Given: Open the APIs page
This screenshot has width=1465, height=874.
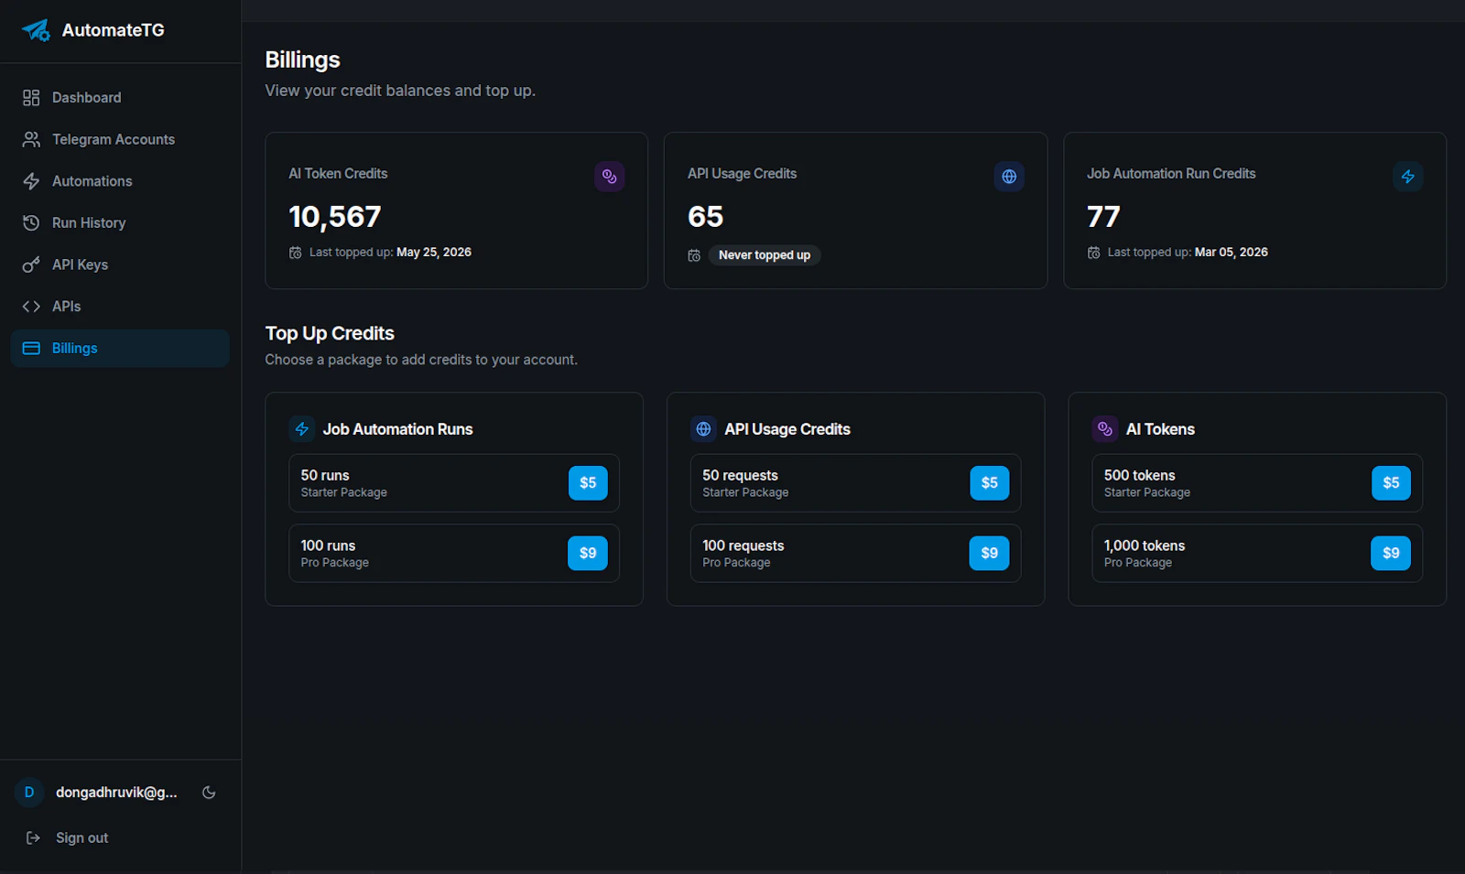Looking at the screenshot, I should pos(120,307).
